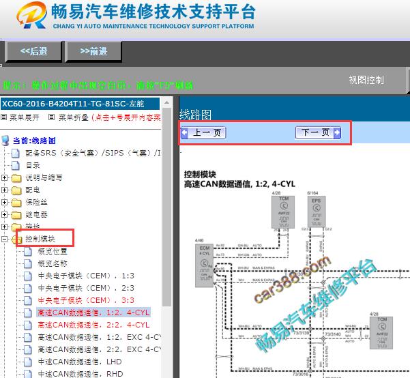410x378 pixels.
Task: Expand the 保险丝 folder
Action: (x=4, y=202)
